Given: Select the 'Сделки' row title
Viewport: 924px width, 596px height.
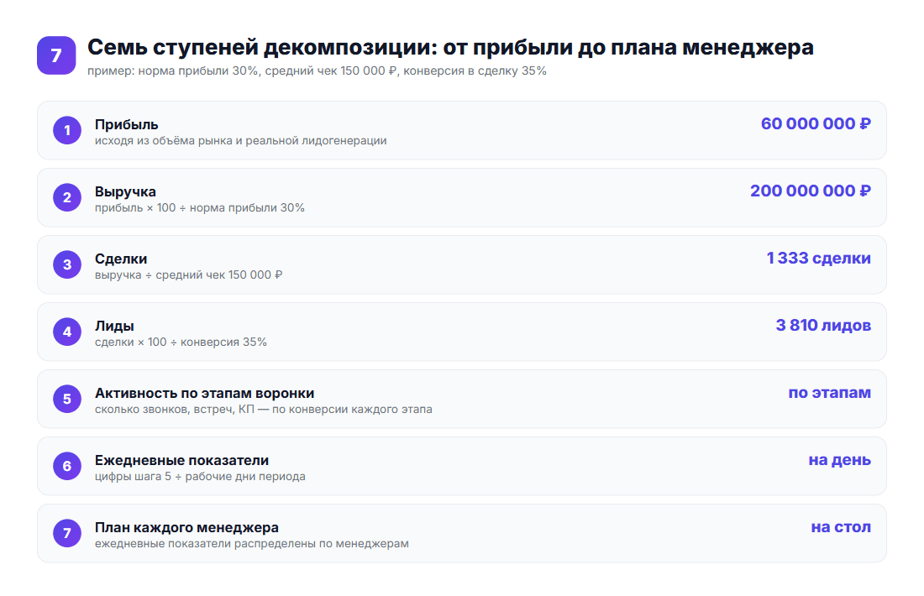Looking at the screenshot, I should pyautogui.click(x=121, y=259).
